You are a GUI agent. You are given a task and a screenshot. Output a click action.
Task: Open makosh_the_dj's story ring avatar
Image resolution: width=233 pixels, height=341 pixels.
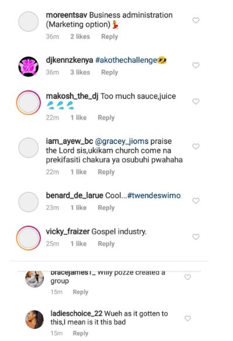click(29, 103)
